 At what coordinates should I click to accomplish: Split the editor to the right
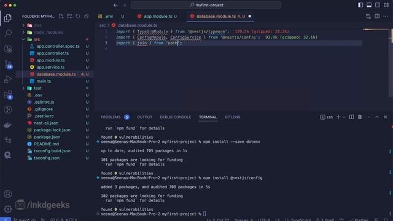pyautogui.click(x=377, y=17)
